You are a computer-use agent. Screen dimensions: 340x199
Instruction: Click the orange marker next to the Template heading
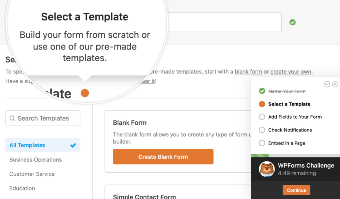[85, 93]
